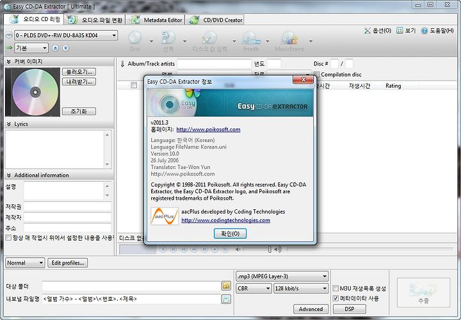Screen dimensions: 461x320
Task: Click the Album/Track artists input field
Action: pyautogui.click(x=214, y=64)
